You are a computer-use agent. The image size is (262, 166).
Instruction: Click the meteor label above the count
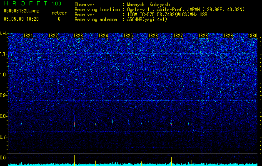click(59, 13)
